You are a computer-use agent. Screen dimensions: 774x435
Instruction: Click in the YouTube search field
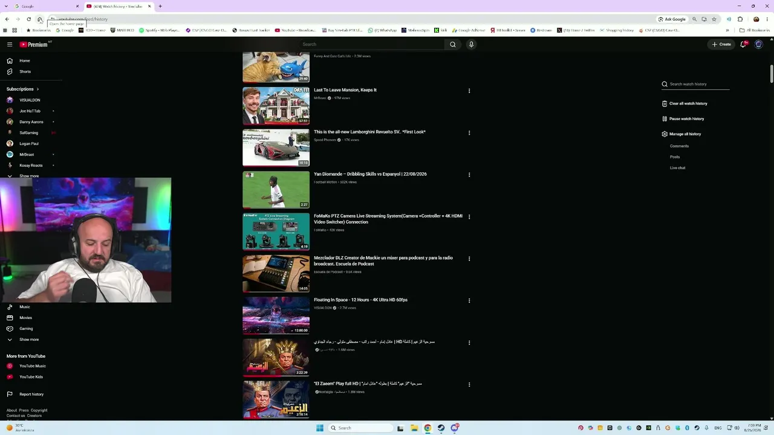[371, 44]
